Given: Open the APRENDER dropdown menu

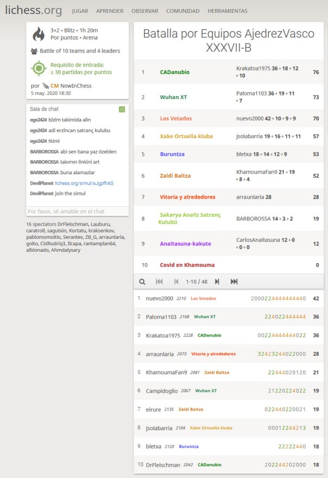Looking at the screenshot, I should pyautogui.click(x=110, y=11).
